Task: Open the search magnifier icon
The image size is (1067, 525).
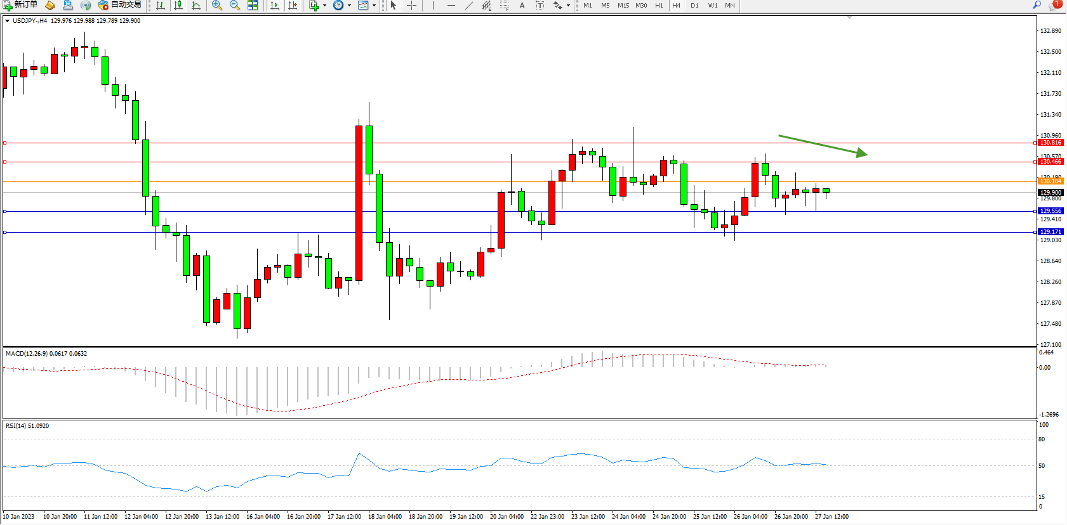Action: click(1037, 5)
